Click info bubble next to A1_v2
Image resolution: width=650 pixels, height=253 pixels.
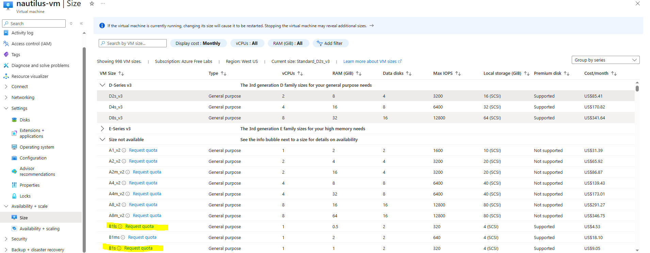[124, 150]
